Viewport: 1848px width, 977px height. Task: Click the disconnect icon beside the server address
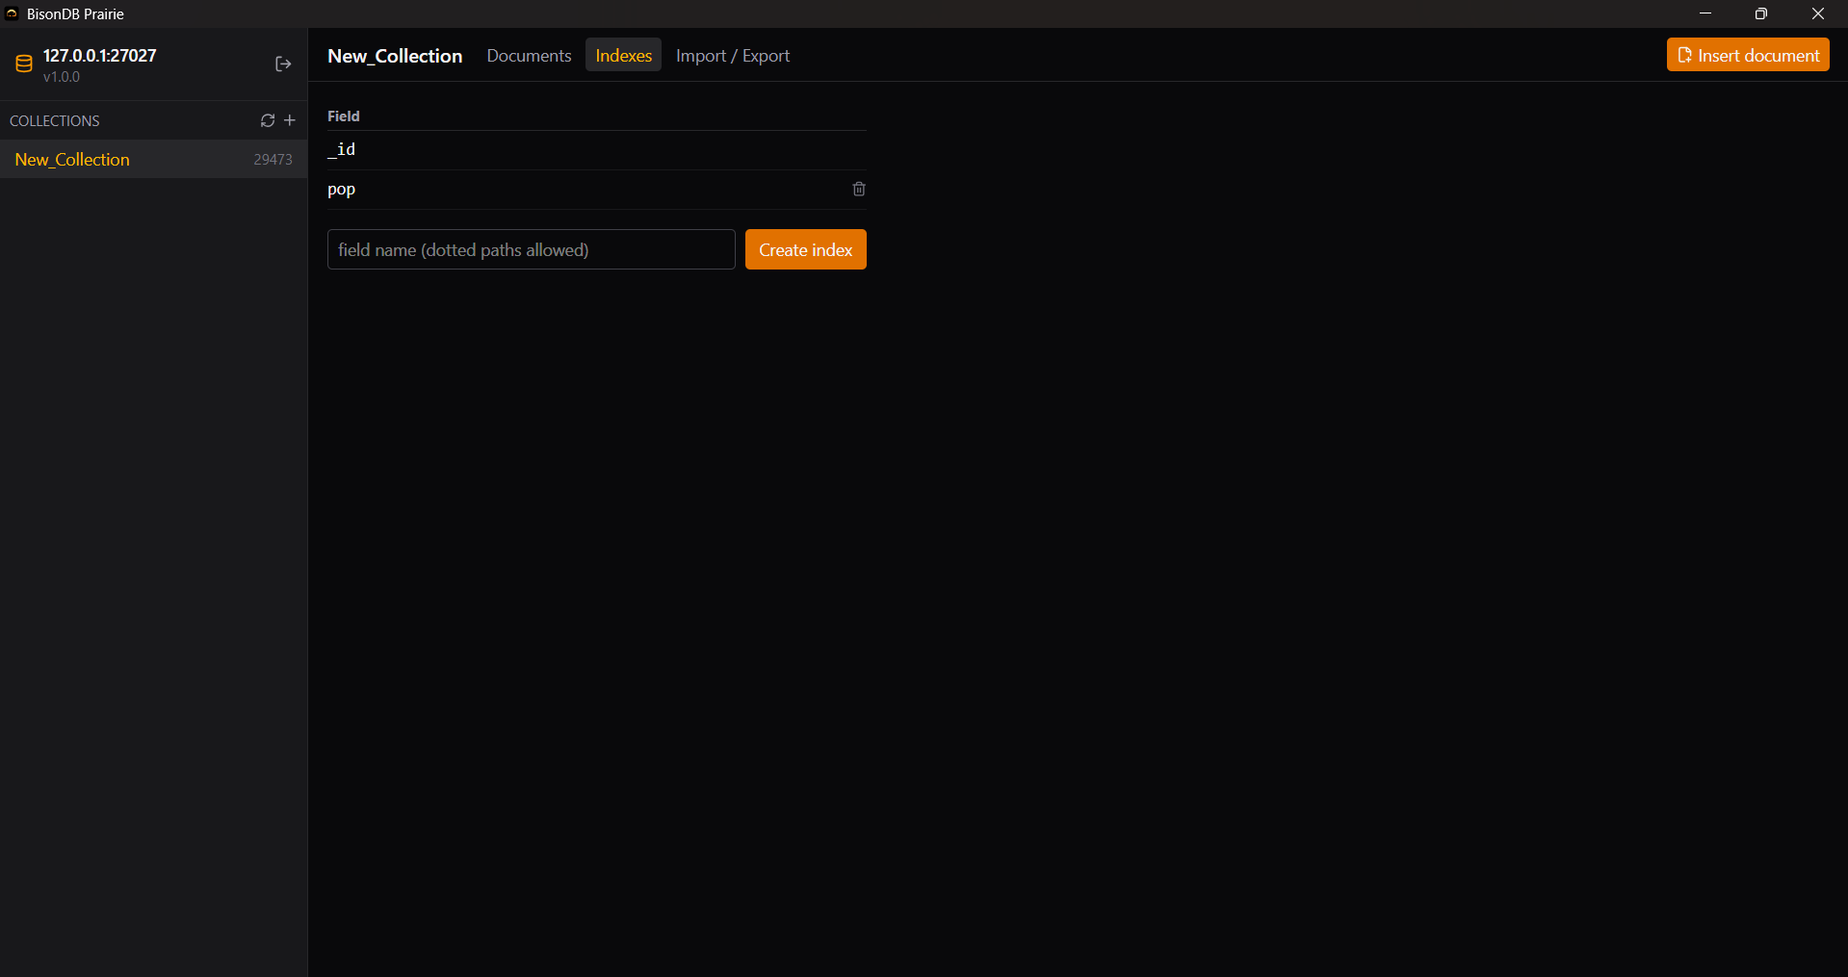coord(283,64)
